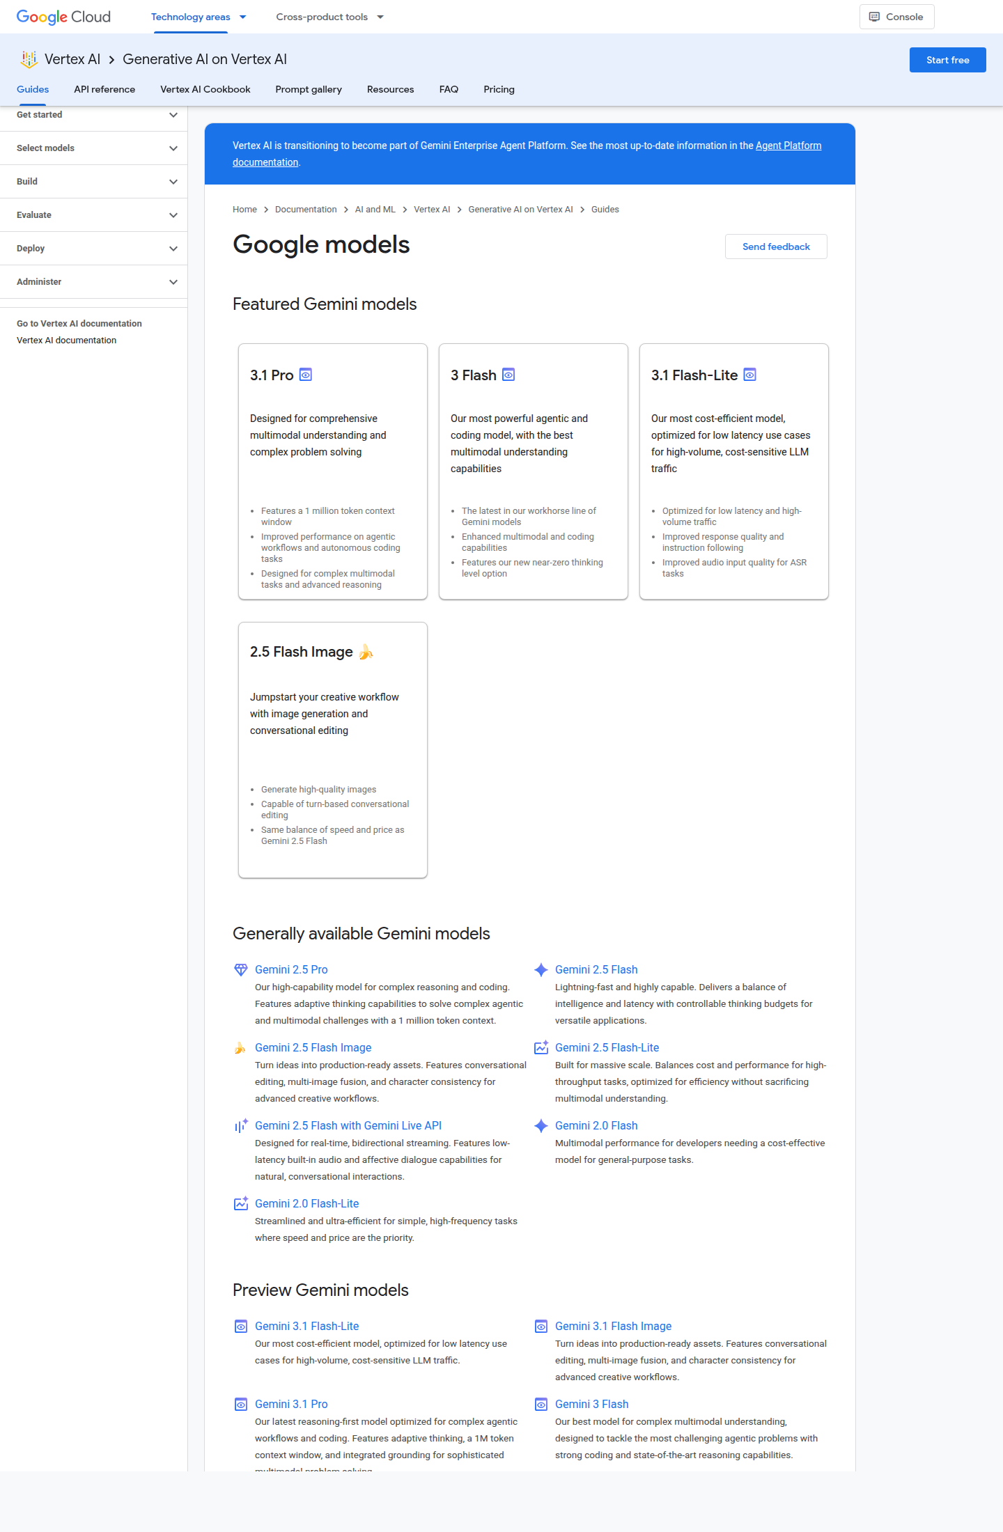Click image icon next to Gemini 2.5 Flash-Lite

(x=541, y=1047)
